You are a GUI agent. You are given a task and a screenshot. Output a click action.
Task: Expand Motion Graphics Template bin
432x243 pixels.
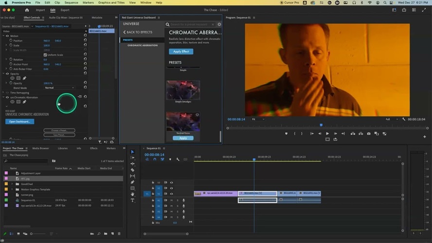coord(12,190)
